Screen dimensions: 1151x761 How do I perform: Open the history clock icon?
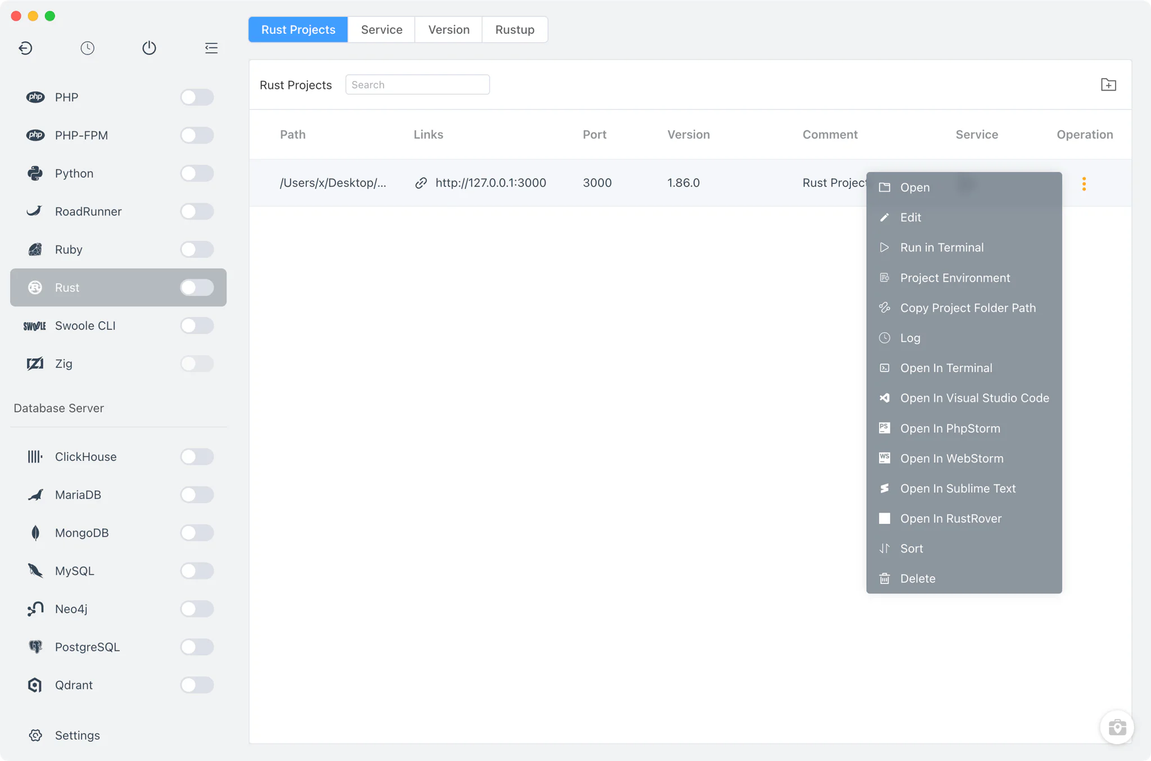(x=87, y=48)
